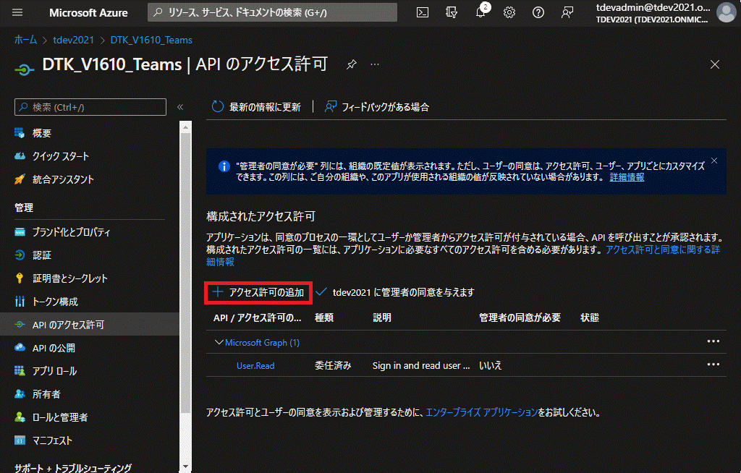This screenshot has height=473, width=741.
Task: Dismiss the blue information banner
Action: click(714, 161)
